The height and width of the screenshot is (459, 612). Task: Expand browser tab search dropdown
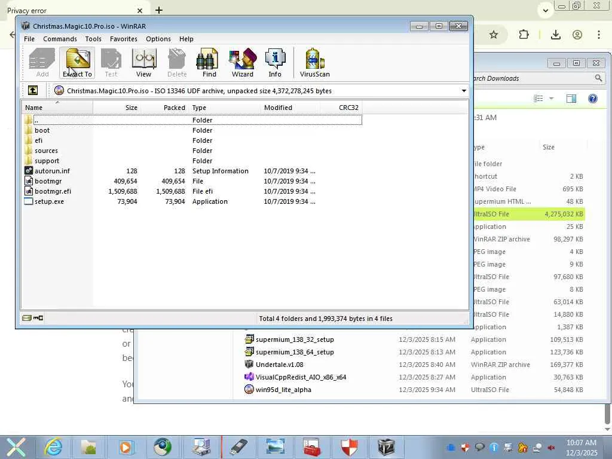[x=546, y=11]
